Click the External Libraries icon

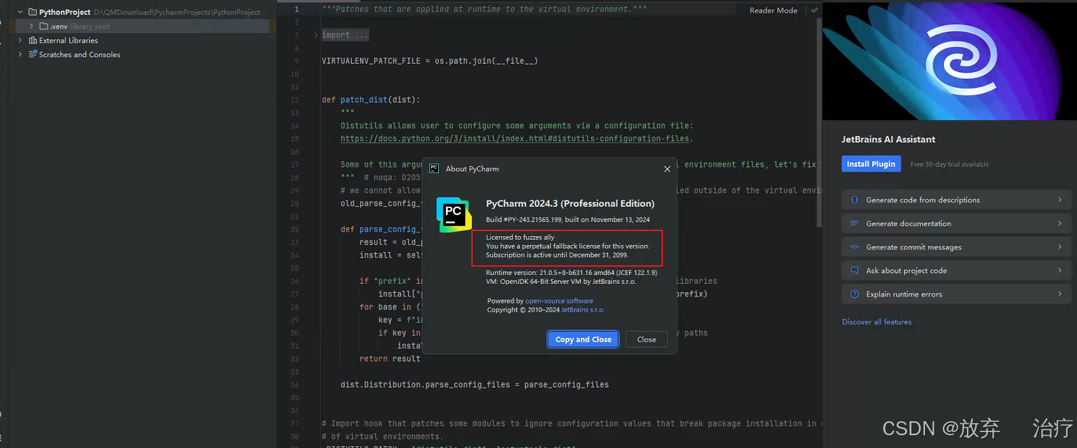(32, 40)
